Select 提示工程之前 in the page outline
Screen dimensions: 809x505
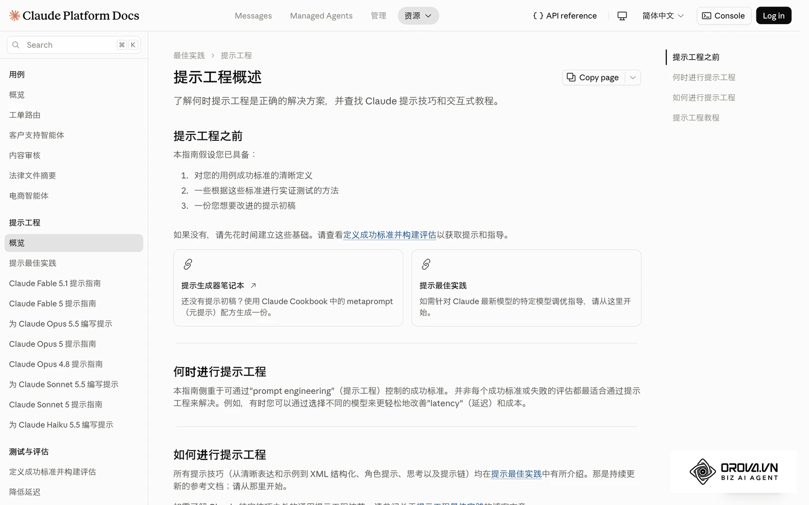(696, 57)
